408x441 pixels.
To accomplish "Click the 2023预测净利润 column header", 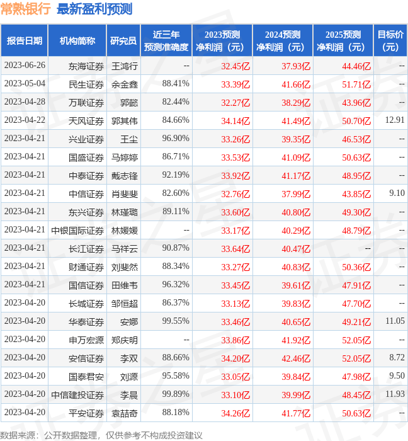I will click(x=222, y=41).
